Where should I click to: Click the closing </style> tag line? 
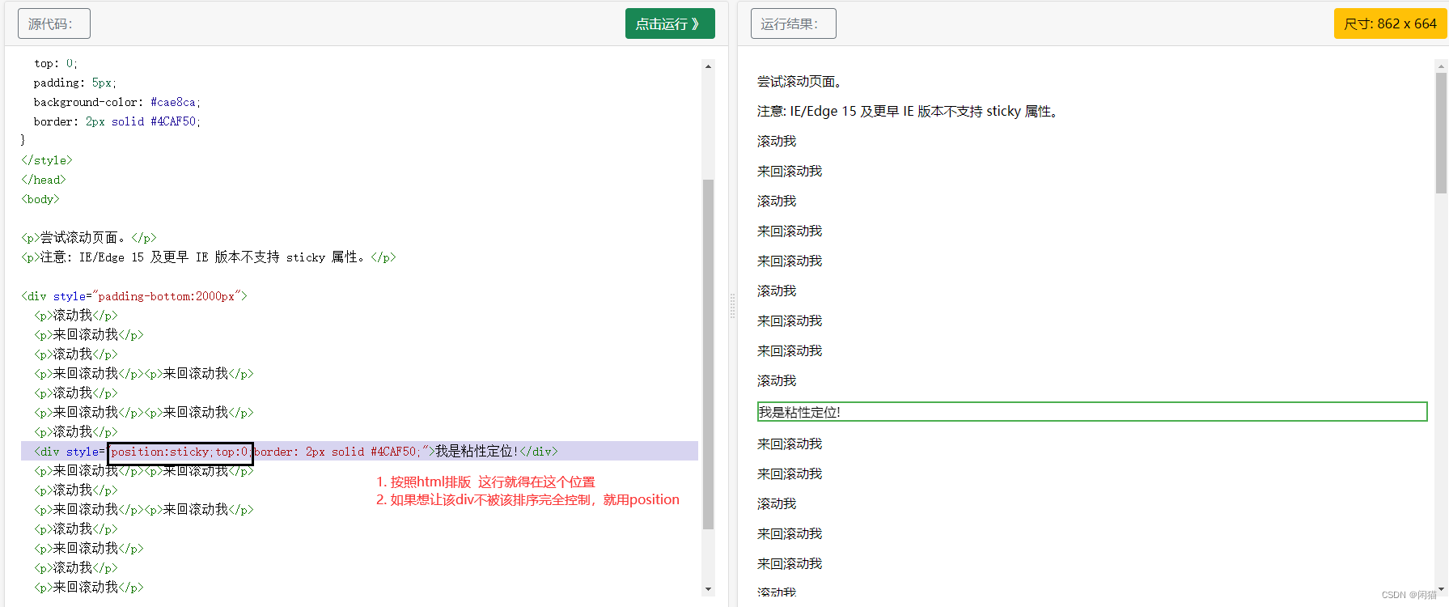pyautogui.click(x=47, y=160)
